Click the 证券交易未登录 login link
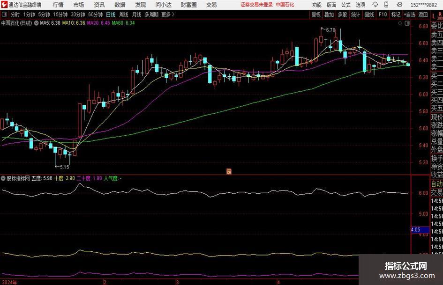The height and width of the screenshot is (285, 443). click(x=256, y=5)
